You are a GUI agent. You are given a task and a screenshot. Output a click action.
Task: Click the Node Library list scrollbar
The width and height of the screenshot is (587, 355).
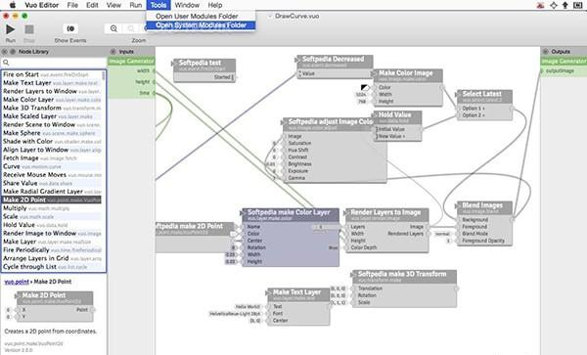(104, 76)
